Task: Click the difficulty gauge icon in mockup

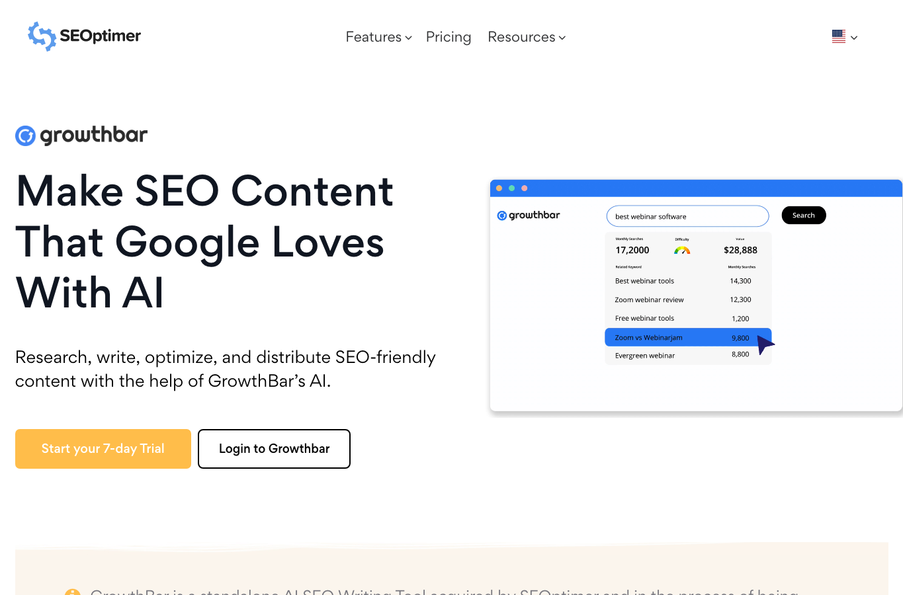Action: click(682, 250)
